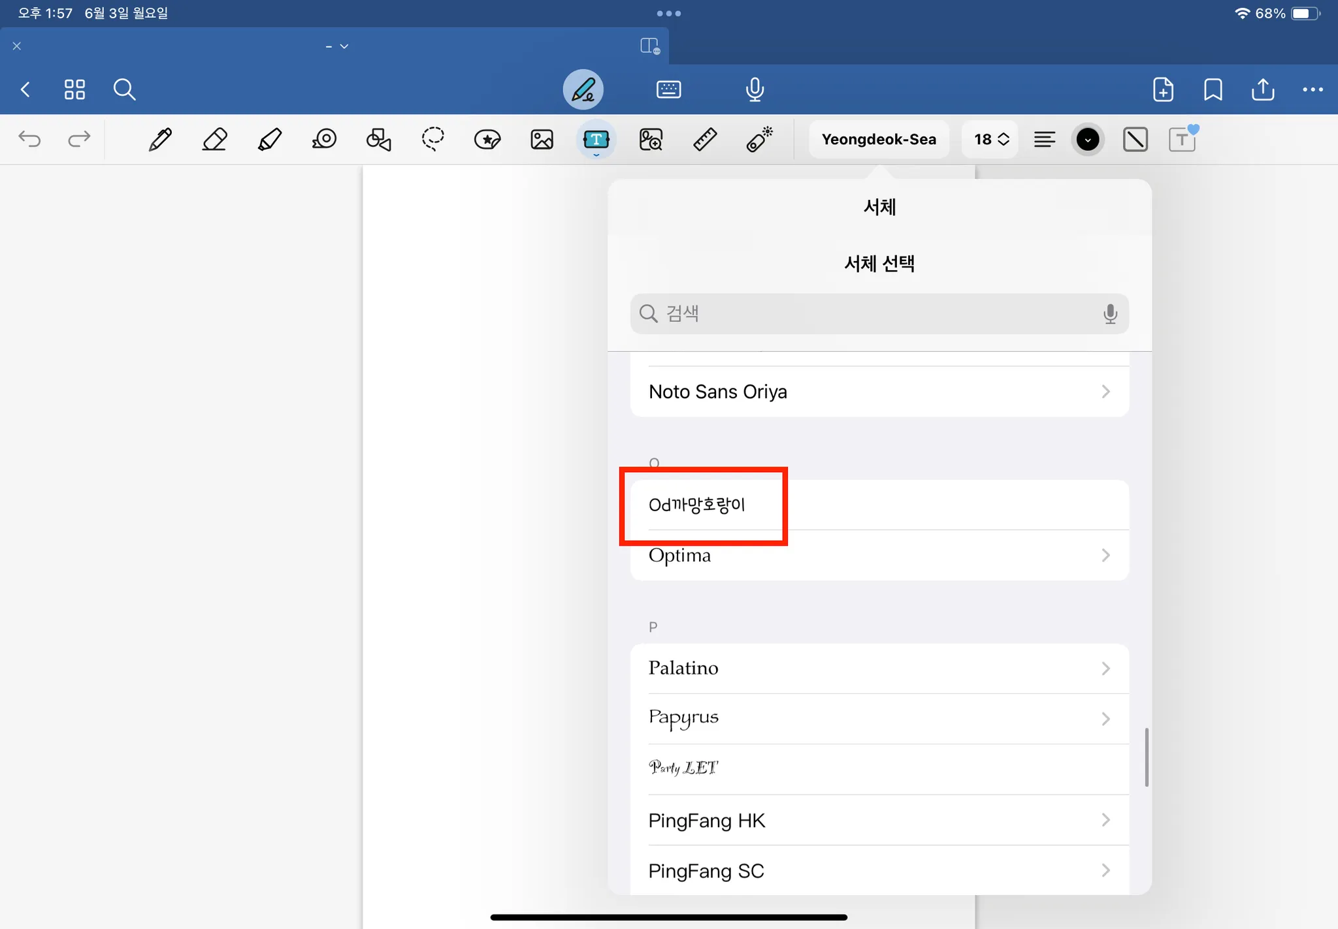
Task: Choose the Od까망호랑이 font
Action: (x=697, y=505)
